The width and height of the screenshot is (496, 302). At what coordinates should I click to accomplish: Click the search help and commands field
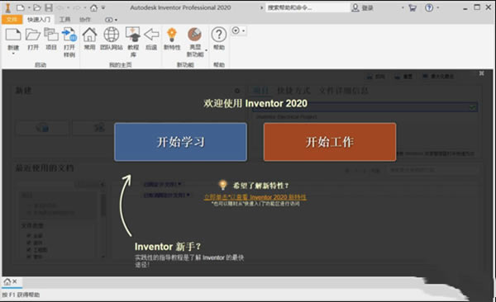308,7
